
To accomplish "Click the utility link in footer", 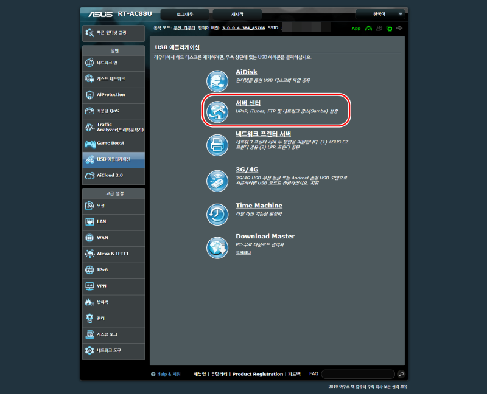I will tap(219, 374).
